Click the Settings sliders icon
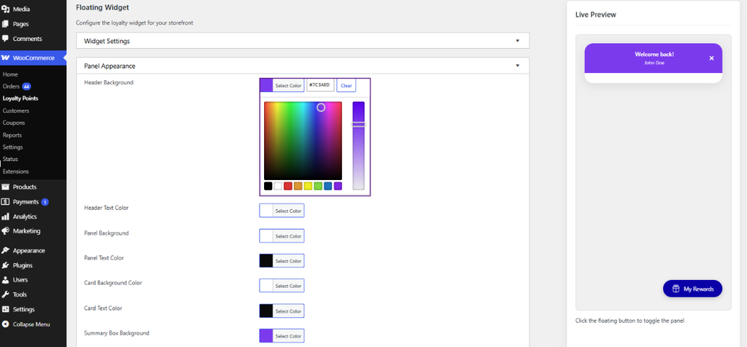Viewport: 747px width, 347px height. click(5, 309)
